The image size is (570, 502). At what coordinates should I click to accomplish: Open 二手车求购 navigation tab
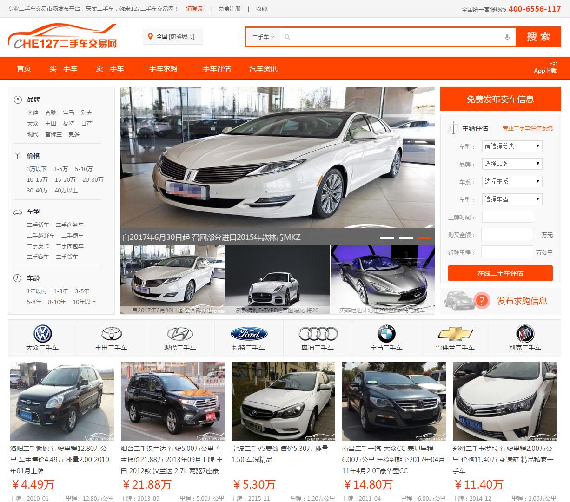160,68
